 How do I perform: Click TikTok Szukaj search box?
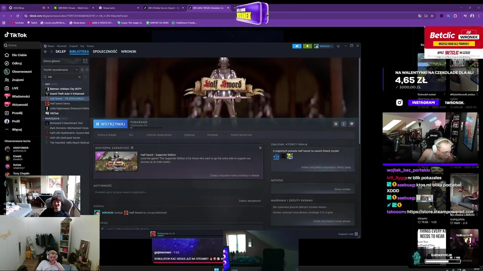tap(22, 45)
